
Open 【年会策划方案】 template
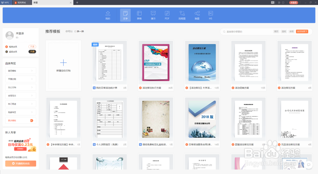coord(63,122)
